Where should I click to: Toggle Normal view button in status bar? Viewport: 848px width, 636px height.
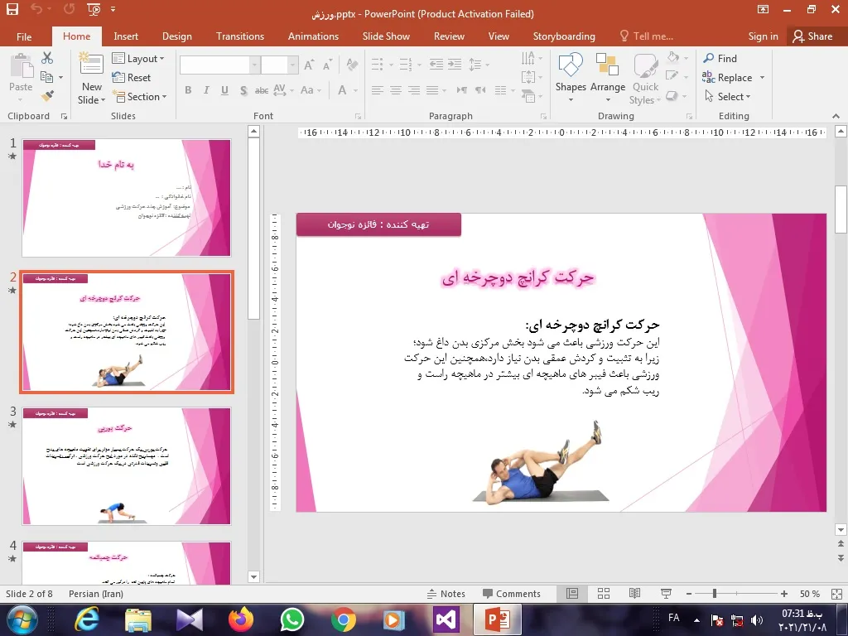pos(572,594)
